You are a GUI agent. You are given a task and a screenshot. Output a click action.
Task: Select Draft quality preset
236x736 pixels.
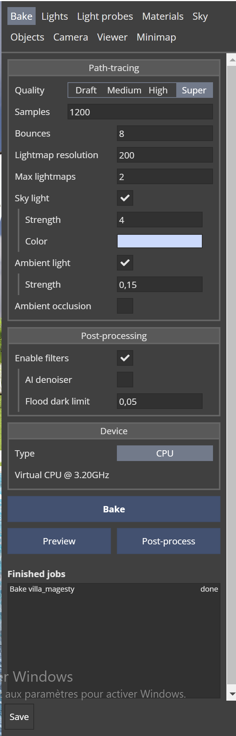click(x=86, y=90)
